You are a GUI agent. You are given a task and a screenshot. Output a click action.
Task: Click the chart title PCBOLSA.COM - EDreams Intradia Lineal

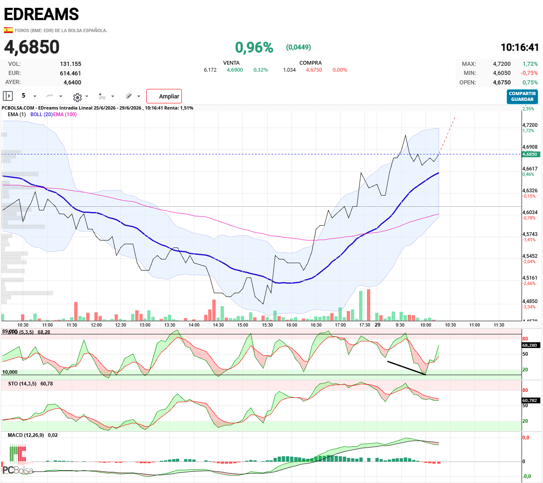click(47, 108)
